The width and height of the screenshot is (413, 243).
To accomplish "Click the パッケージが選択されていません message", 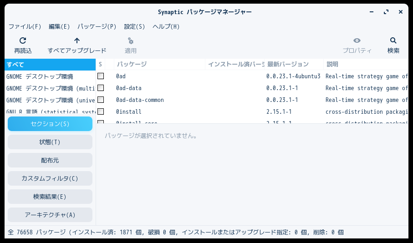I will point(151,136).
